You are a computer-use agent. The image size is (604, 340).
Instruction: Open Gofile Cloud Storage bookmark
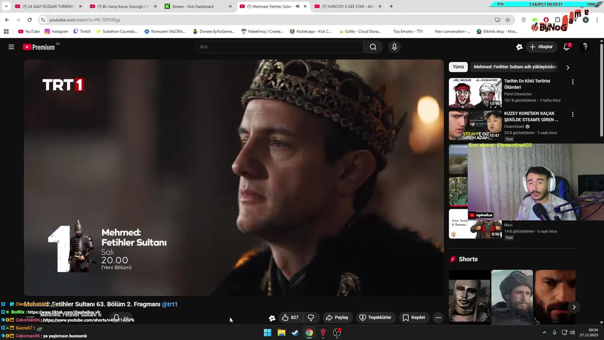[360, 32]
